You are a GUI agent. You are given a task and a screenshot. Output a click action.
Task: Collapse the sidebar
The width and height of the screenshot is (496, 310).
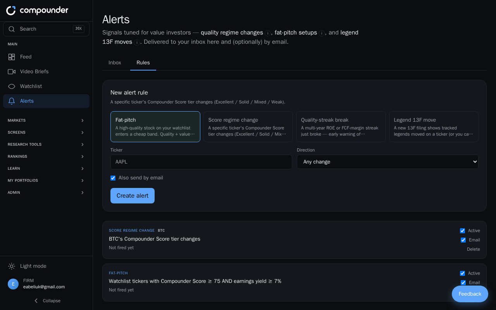coord(46,301)
